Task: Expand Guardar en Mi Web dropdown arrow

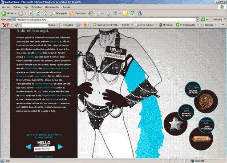Action: pos(120,25)
